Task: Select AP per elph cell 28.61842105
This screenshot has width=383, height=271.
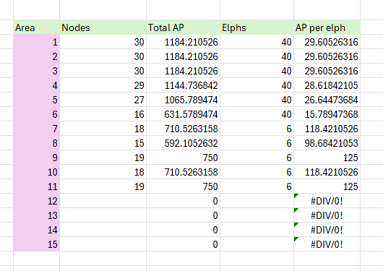Action: pos(327,85)
